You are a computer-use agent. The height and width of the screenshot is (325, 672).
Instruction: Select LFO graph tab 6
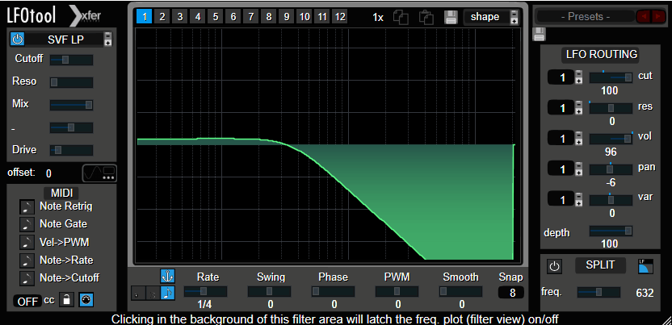233,17
